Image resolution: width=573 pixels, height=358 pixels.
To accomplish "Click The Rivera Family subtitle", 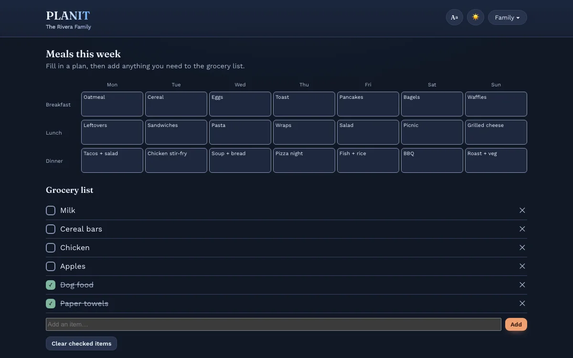I will [68, 27].
